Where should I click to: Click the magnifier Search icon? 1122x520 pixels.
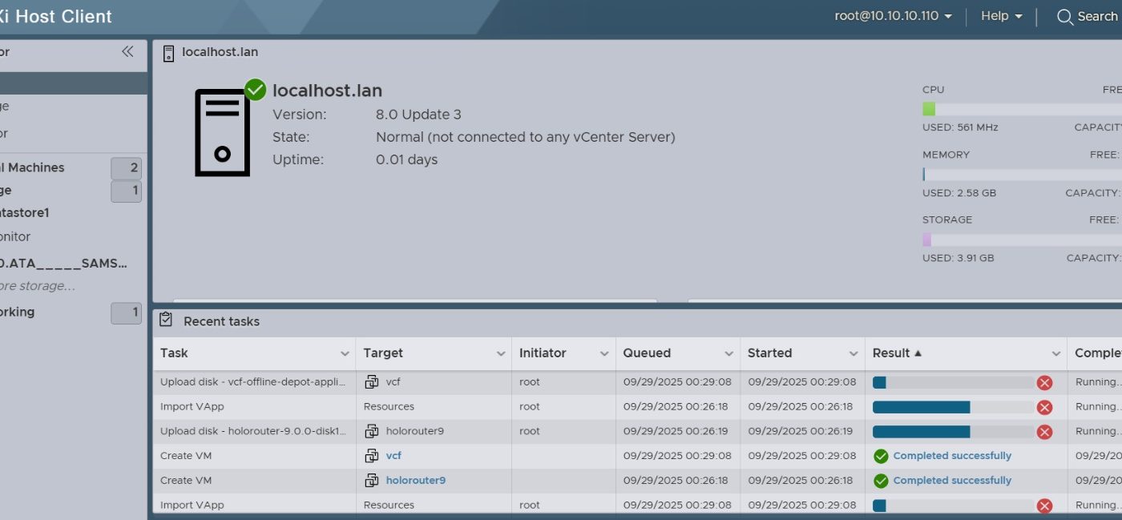click(x=1065, y=17)
